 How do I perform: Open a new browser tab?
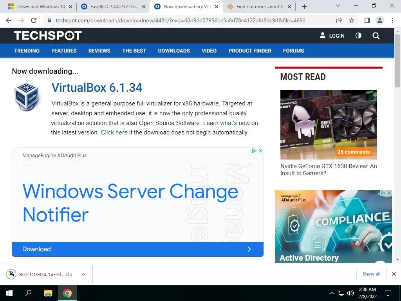pos(304,7)
